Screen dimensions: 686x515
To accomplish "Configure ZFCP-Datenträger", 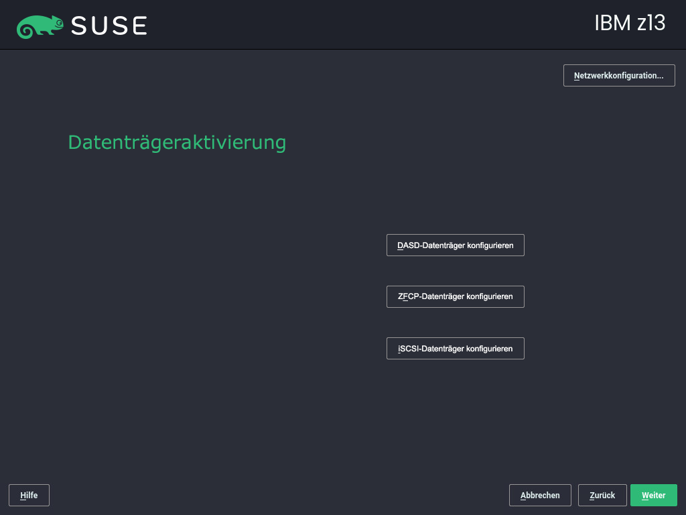I will coord(455,296).
